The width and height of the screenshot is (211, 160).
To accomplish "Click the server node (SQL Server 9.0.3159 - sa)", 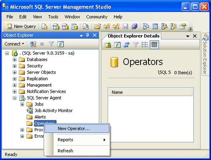I will [47, 53].
